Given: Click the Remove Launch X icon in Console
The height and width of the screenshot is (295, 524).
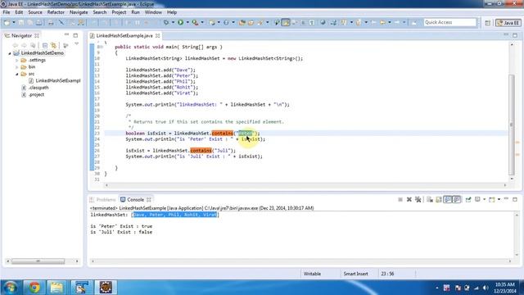Looking at the screenshot, I should (x=409, y=200).
